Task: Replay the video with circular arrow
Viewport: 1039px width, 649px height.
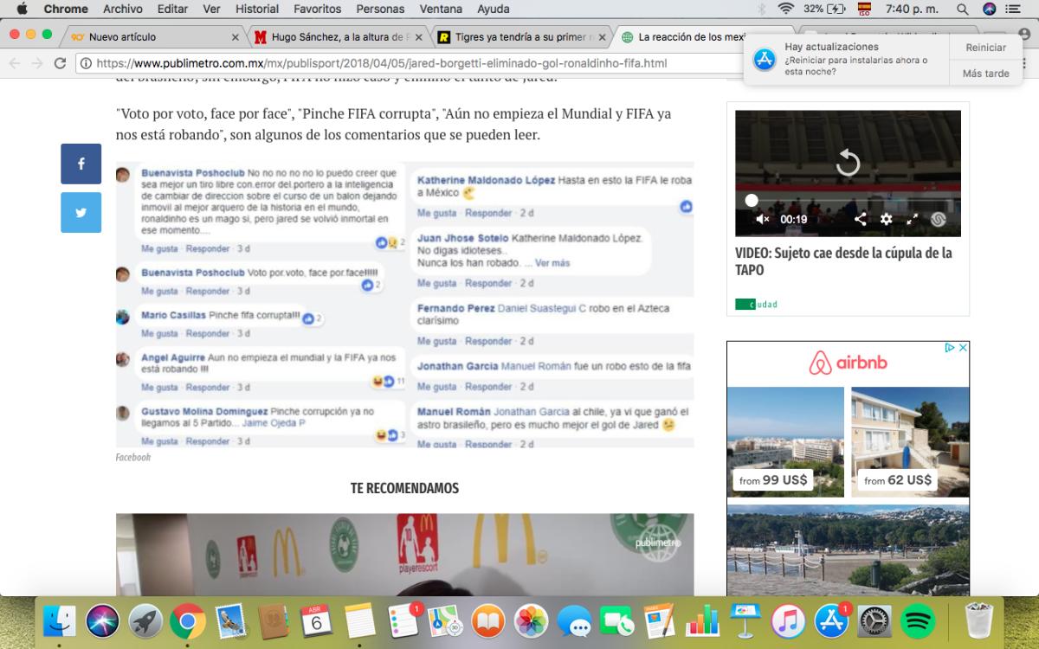Action: tap(848, 162)
